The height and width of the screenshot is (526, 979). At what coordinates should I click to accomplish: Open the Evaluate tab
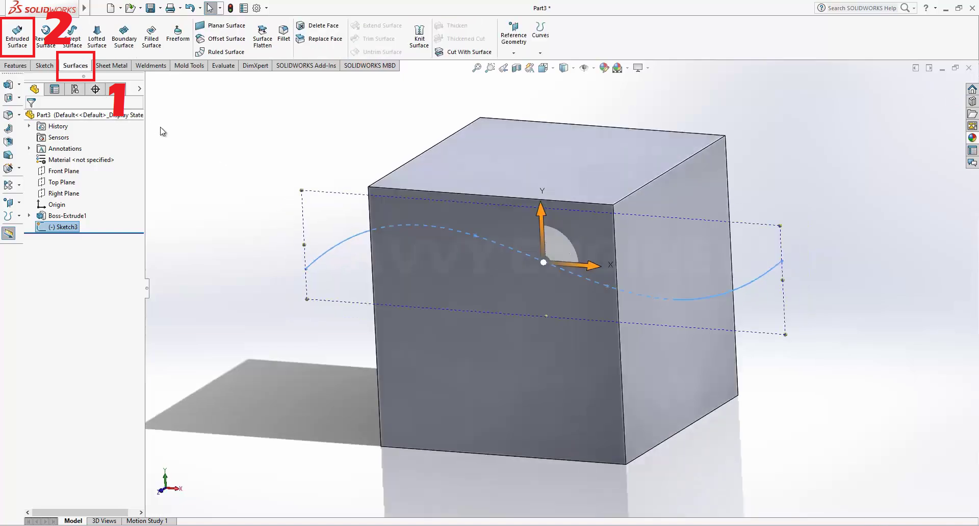click(223, 66)
